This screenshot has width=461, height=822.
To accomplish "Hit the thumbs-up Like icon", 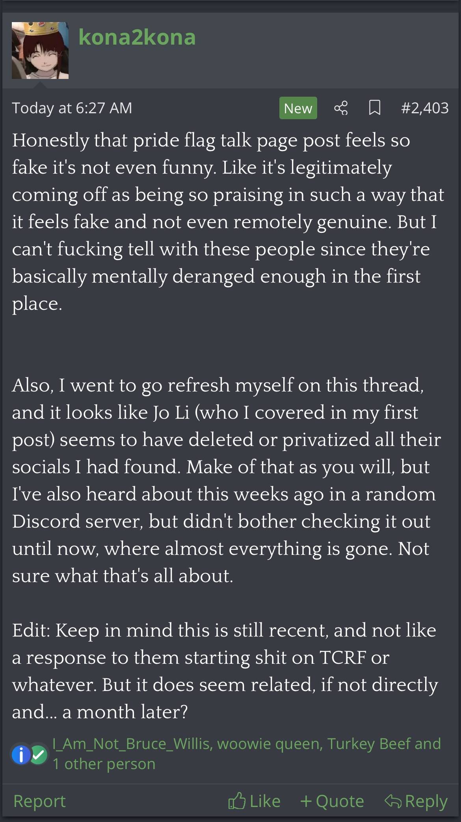I will point(237,801).
